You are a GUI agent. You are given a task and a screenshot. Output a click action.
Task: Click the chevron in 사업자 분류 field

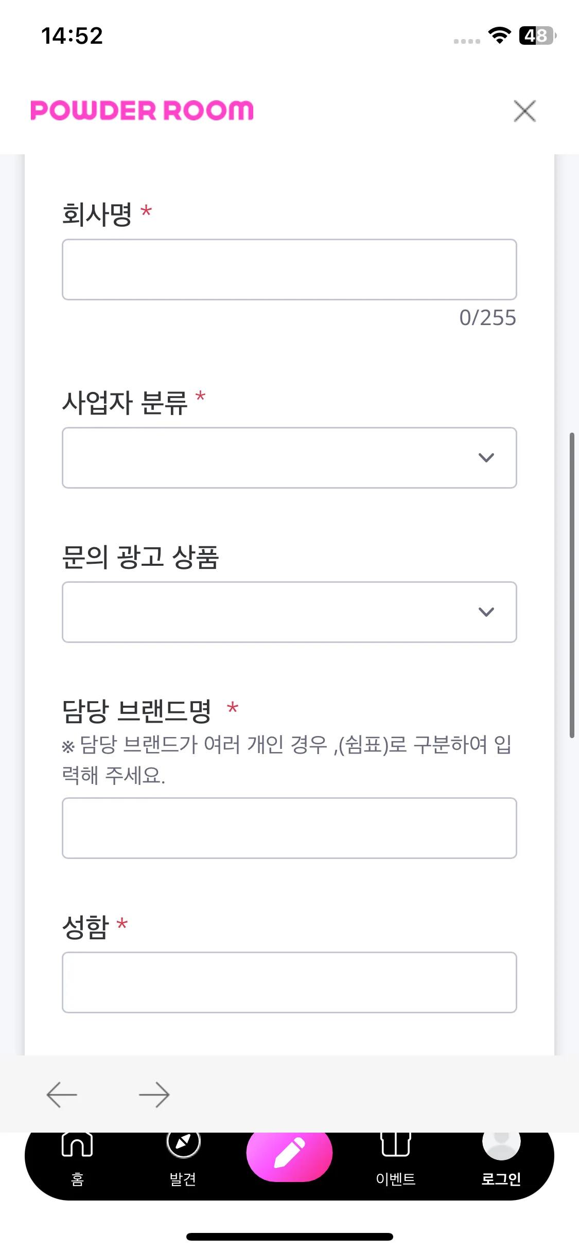486,457
